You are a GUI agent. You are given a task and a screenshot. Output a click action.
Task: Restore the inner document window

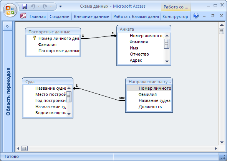tap(212, 16)
